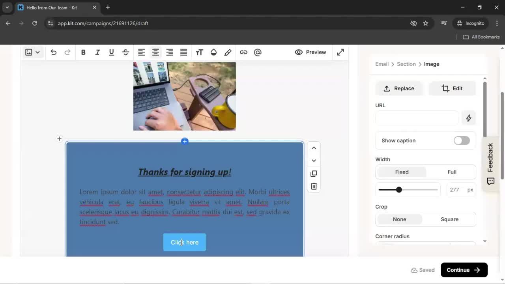Insert a personalization tag via the @ icon
Image resolution: width=505 pixels, height=284 pixels.
[x=258, y=52]
